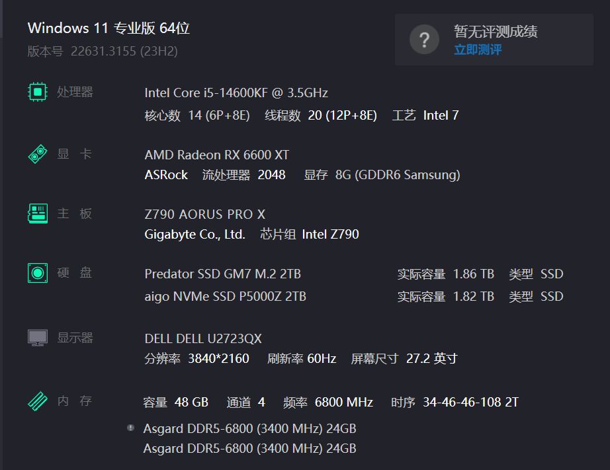610x470 pixels.
Task: Click the 暂无评测成绩 score text
Action: point(496,31)
